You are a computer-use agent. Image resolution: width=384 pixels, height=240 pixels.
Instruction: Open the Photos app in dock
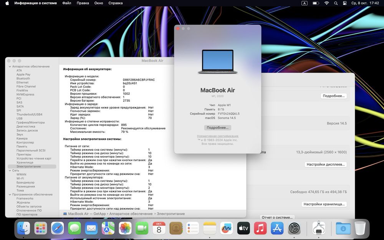click(125, 228)
